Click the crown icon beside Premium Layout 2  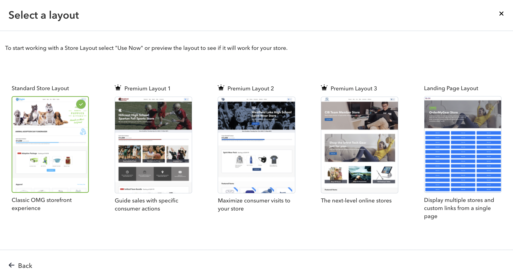221,88
